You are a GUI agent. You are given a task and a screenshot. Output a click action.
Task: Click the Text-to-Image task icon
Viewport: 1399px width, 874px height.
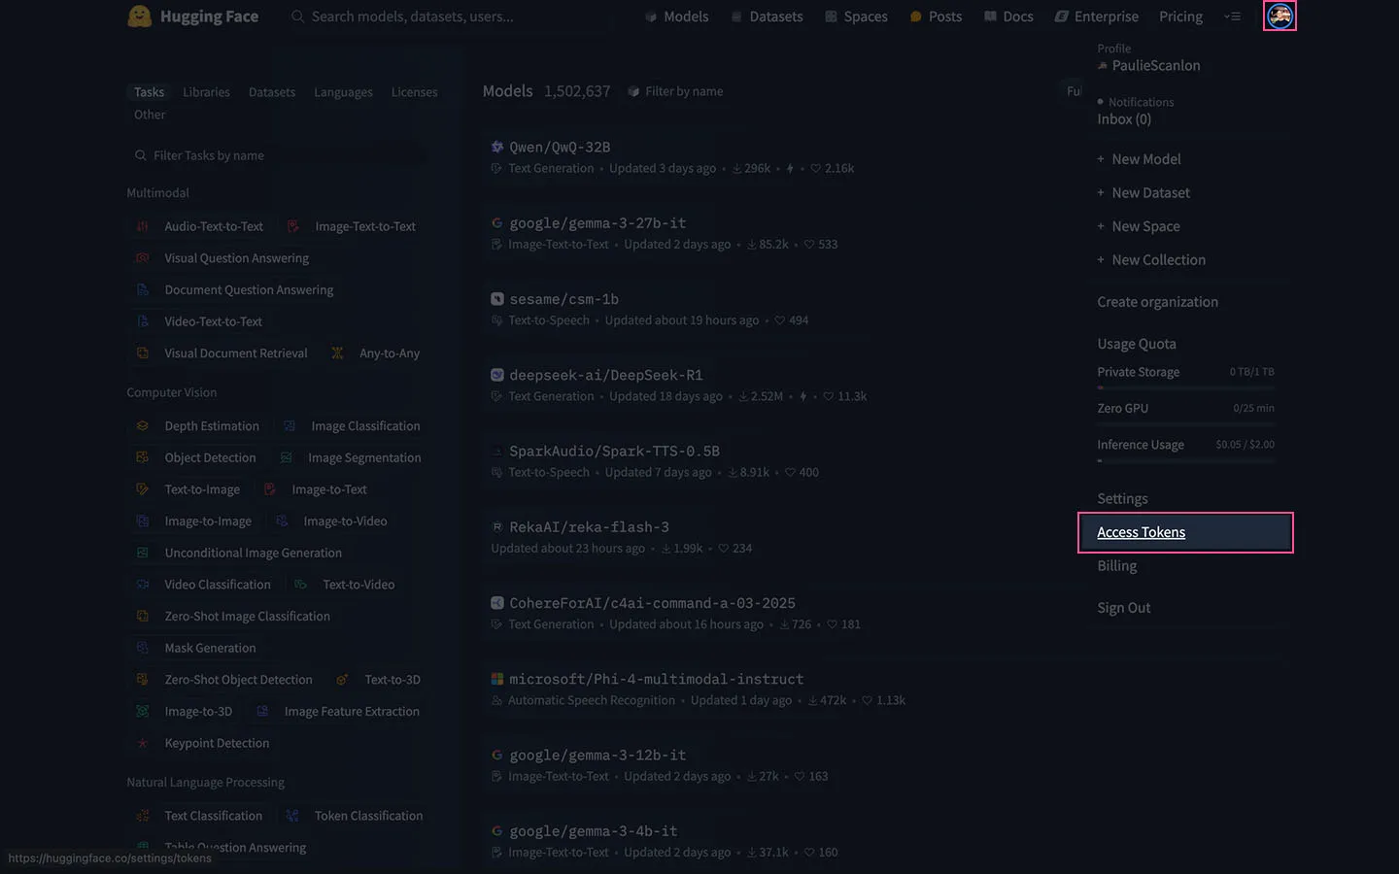(x=143, y=489)
